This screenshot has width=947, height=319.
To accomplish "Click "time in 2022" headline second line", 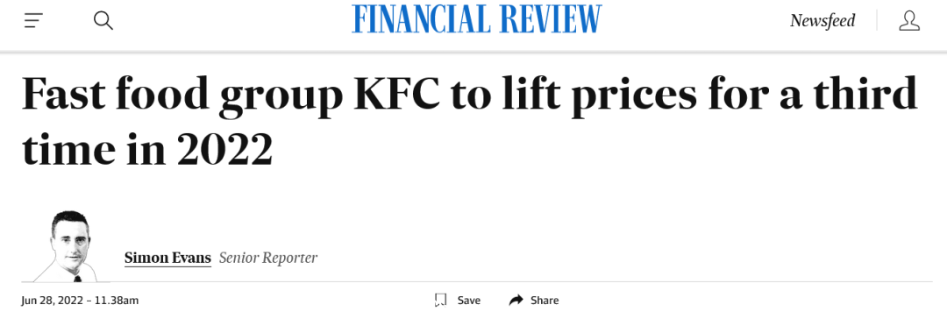I will (147, 149).
